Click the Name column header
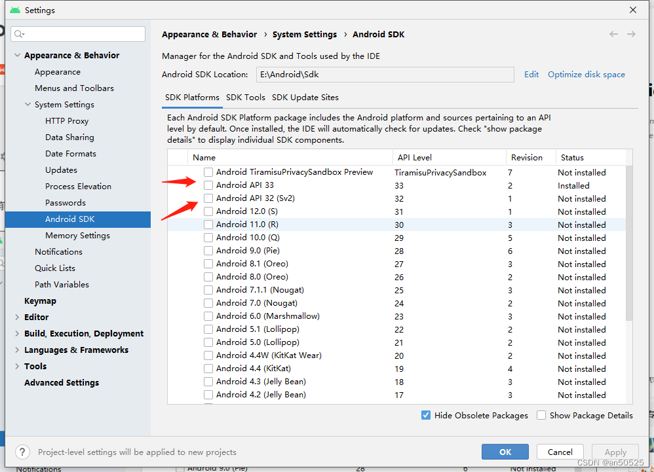 point(290,158)
